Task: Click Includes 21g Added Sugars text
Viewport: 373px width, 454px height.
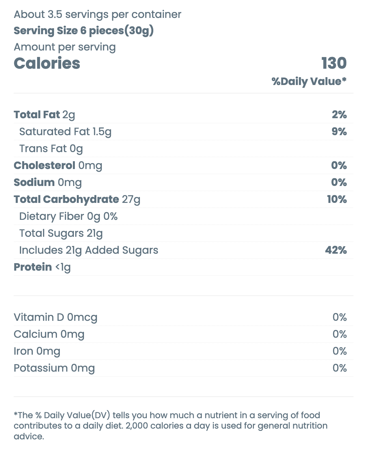Action: click(89, 250)
